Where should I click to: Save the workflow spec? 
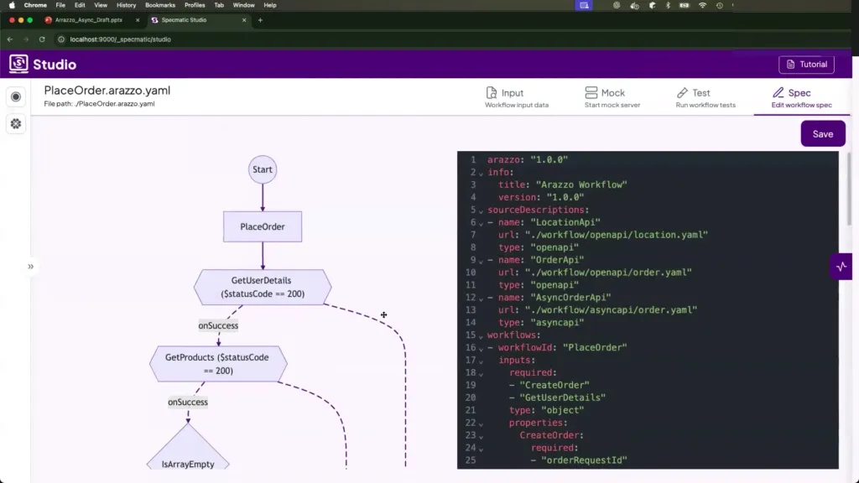[x=822, y=134]
